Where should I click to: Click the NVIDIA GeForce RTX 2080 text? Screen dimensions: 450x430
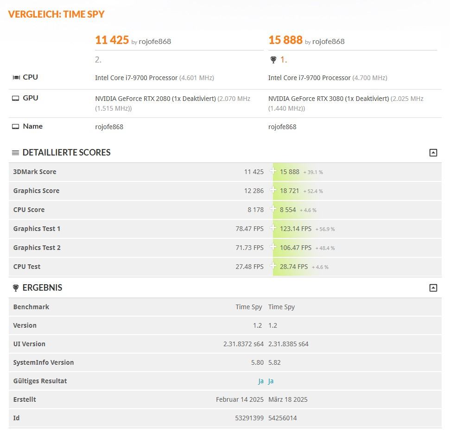click(172, 103)
